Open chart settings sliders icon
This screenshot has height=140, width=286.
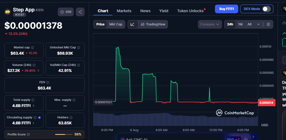point(268,24)
